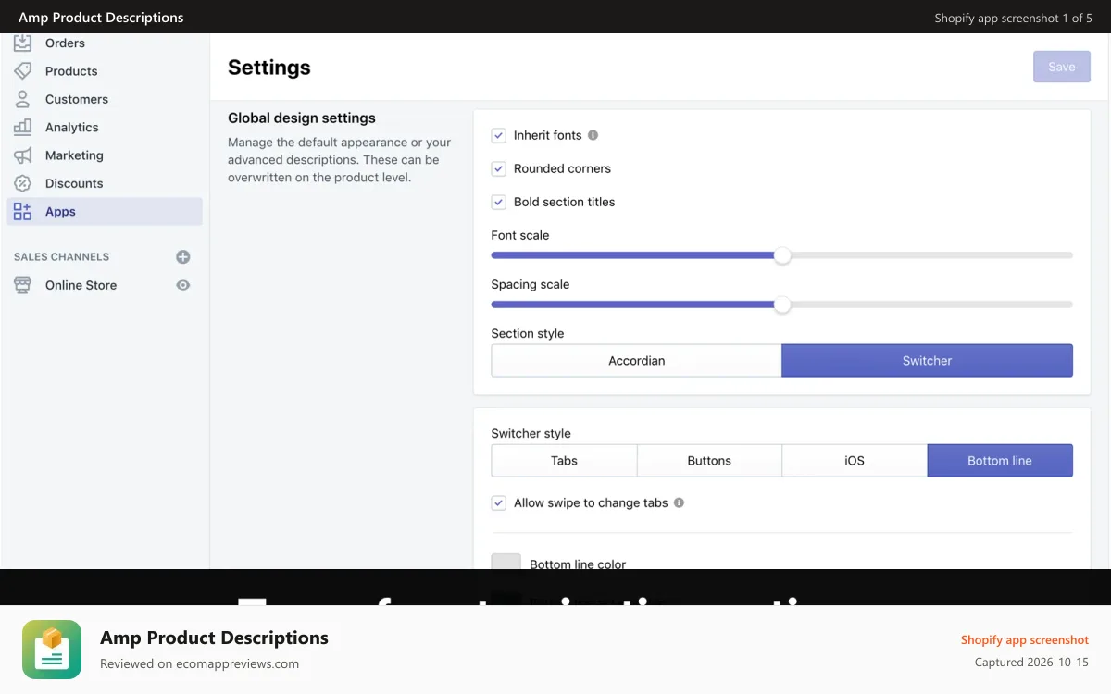This screenshot has height=694, width=1111.
Task: Choose Bottom line switcher style
Action: pos(1000,461)
